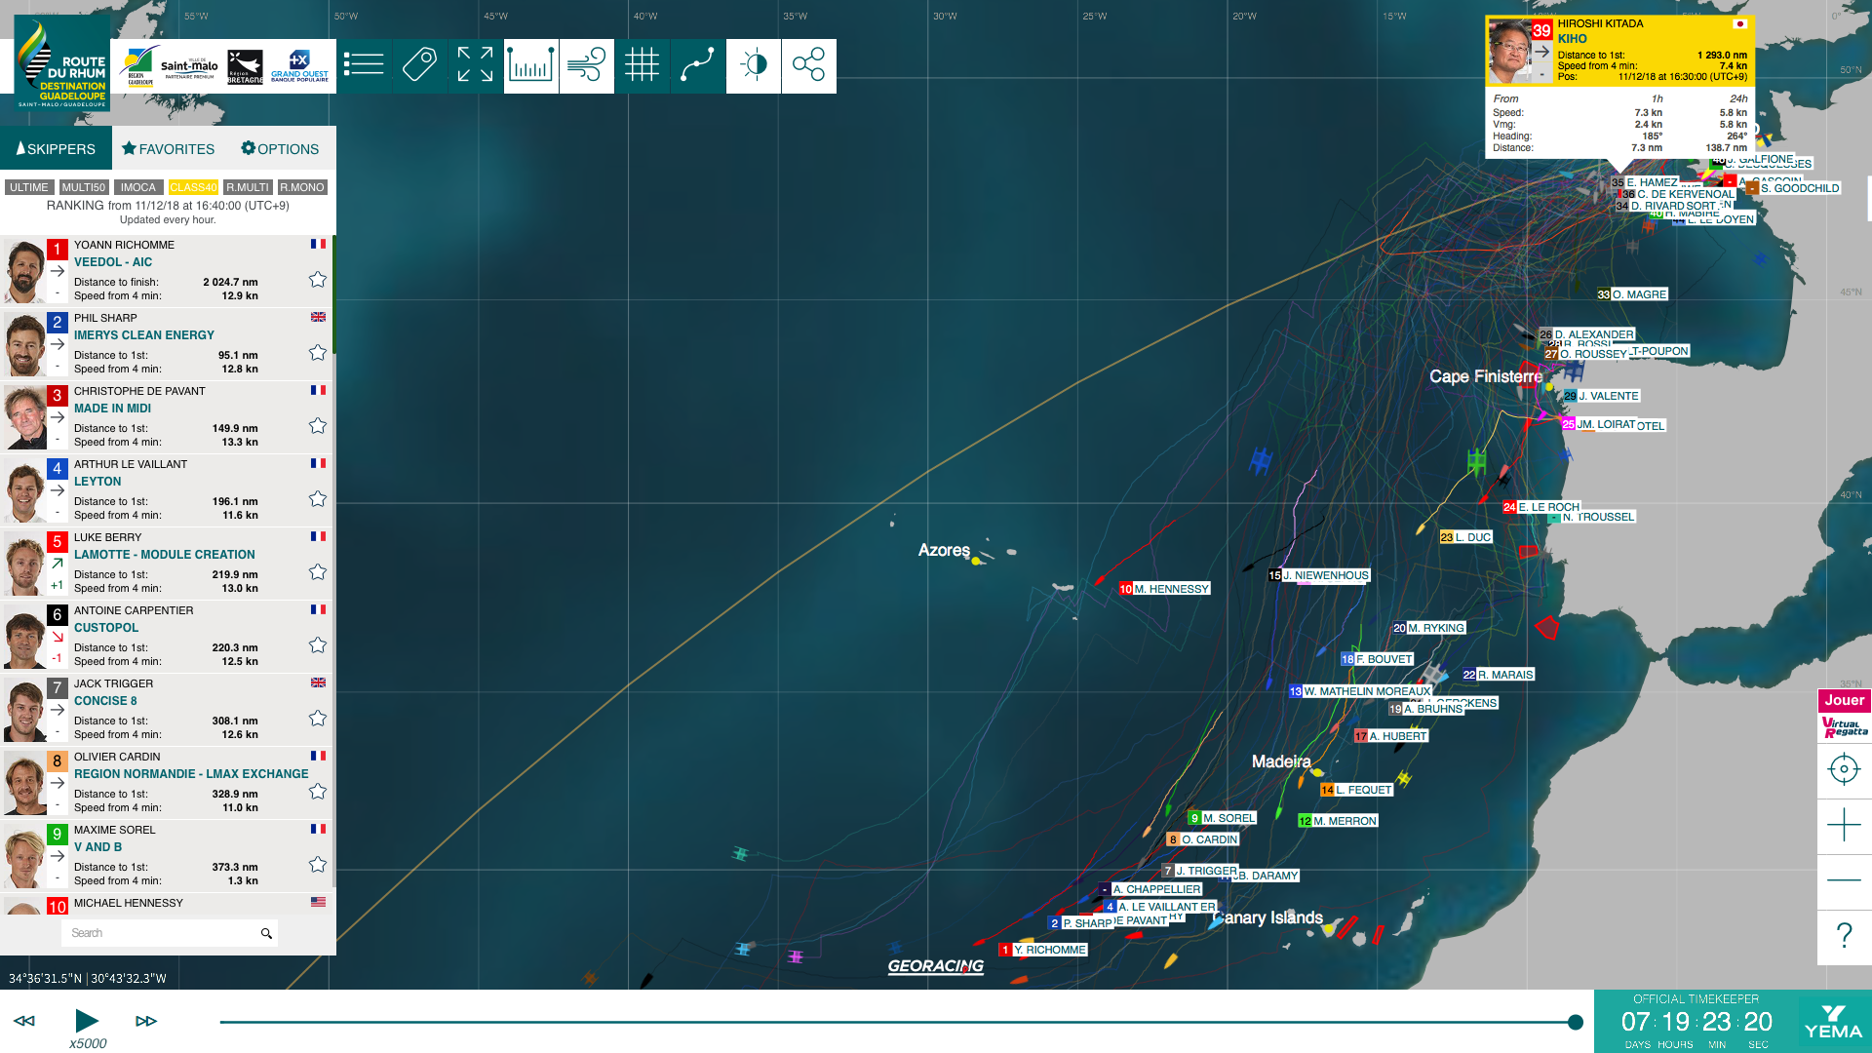The height and width of the screenshot is (1053, 1872).
Task: Switch to the FAVORITES tab
Action: click(168, 148)
